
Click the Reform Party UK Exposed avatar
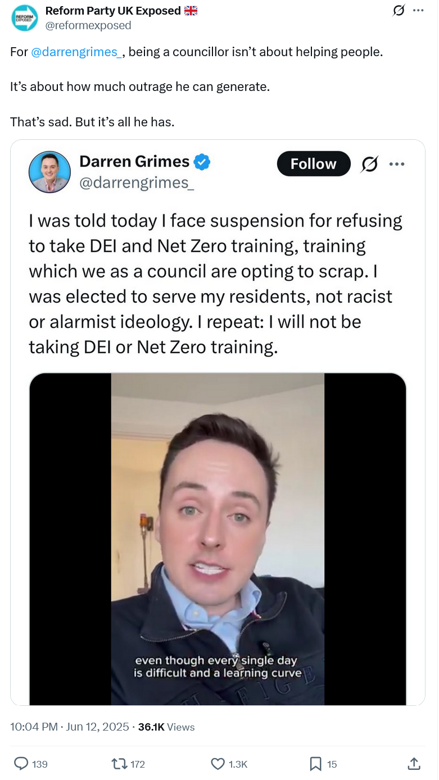24,17
